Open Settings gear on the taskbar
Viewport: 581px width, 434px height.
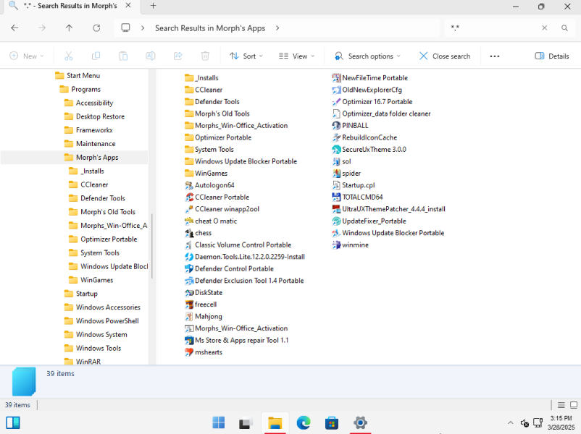(x=360, y=422)
